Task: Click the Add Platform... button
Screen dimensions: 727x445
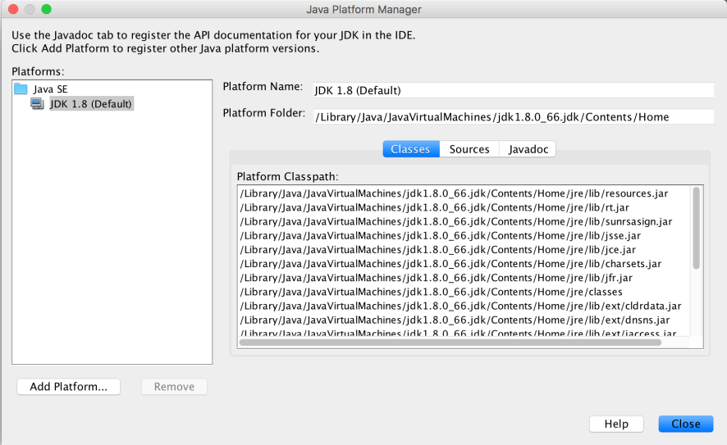Action: pyautogui.click(x=69, y=387)
